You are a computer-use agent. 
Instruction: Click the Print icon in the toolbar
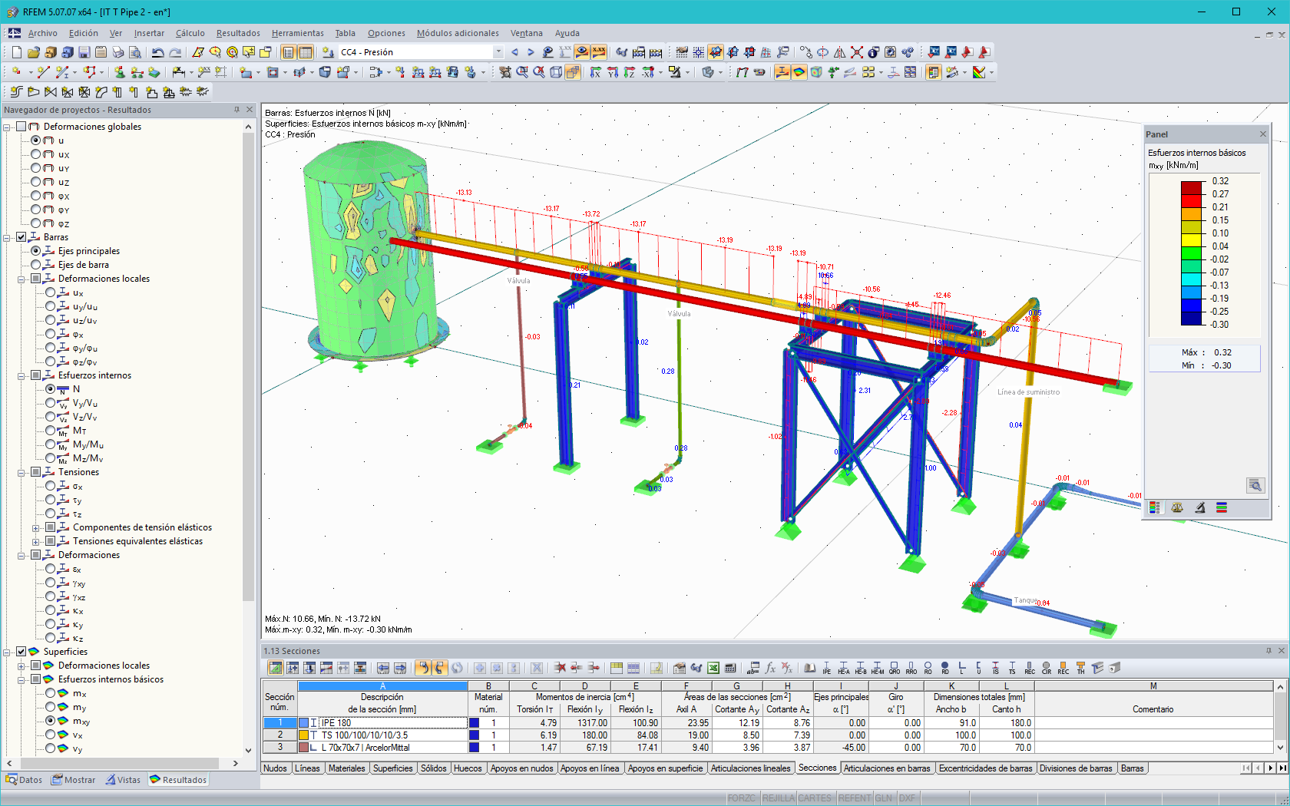point(117,52)
